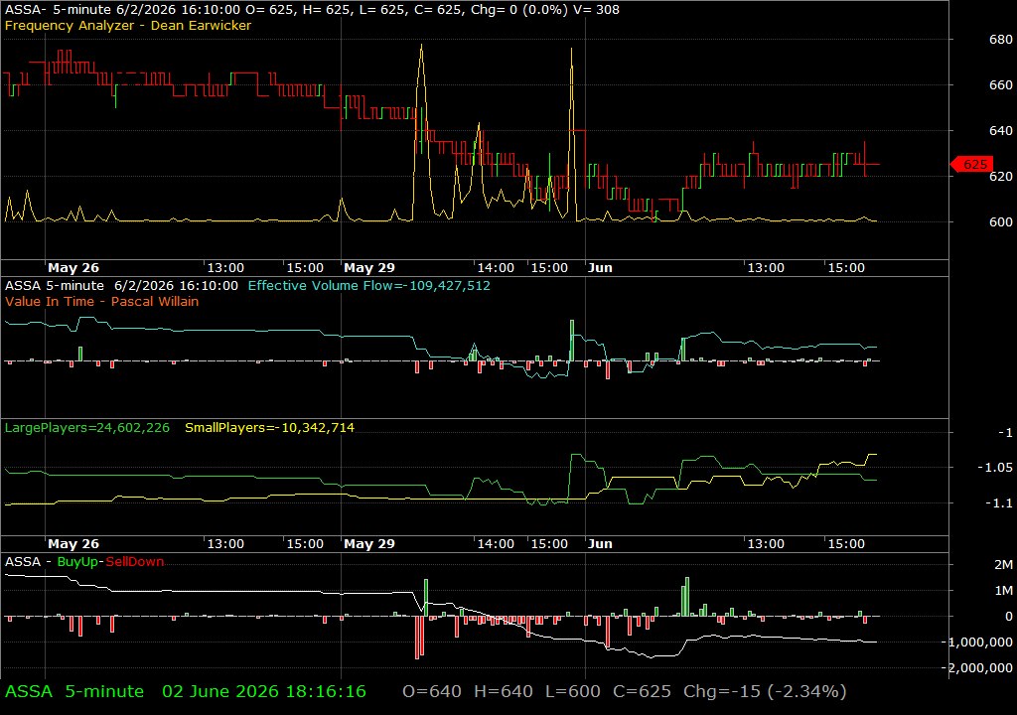Image resolution: width=1017 pixels, height=715 pixels.
Task: Click the 660 price scale label
Action: [x=1001, y=85]
